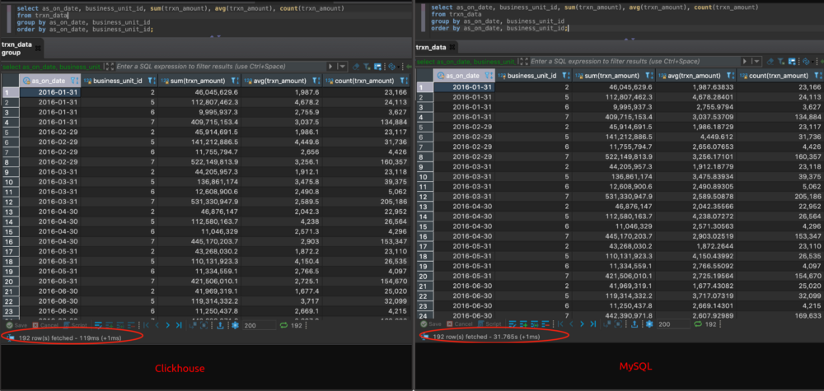824x391 pixels.
Task: Click the delete row icon in MySQL window
Action: tap(545, 324)
